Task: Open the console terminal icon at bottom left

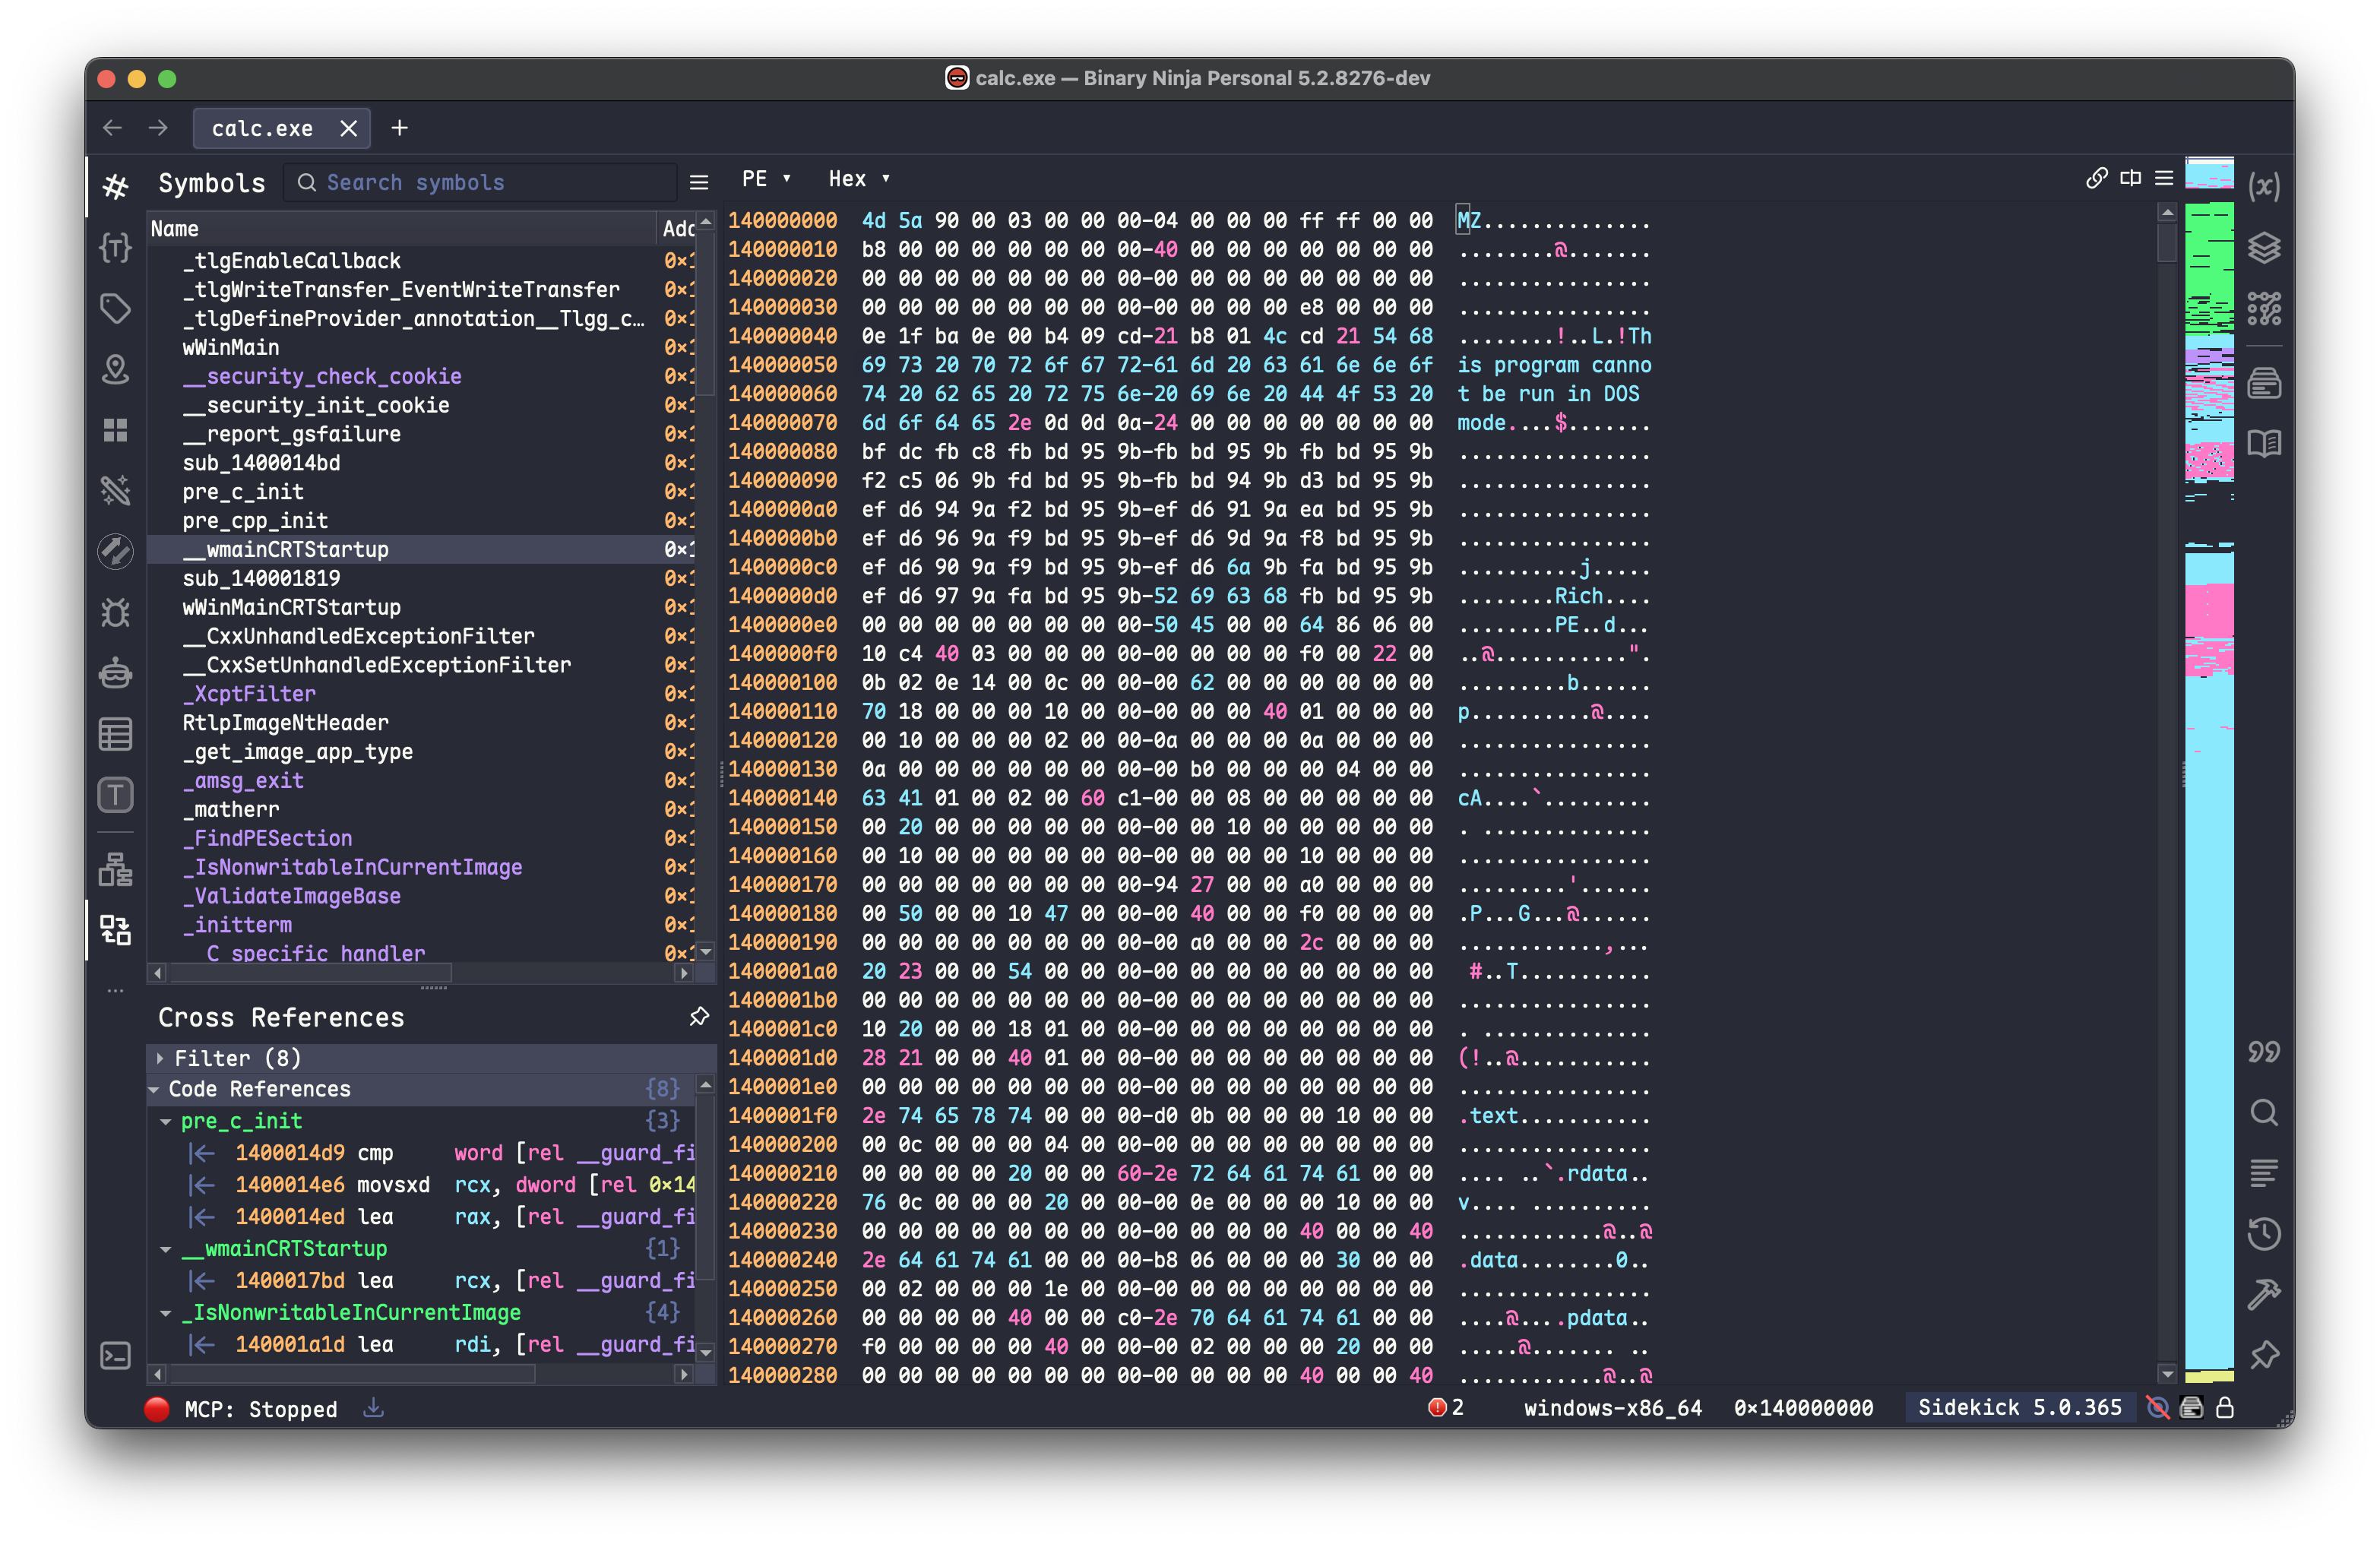Action: [x=115, y=1356]
